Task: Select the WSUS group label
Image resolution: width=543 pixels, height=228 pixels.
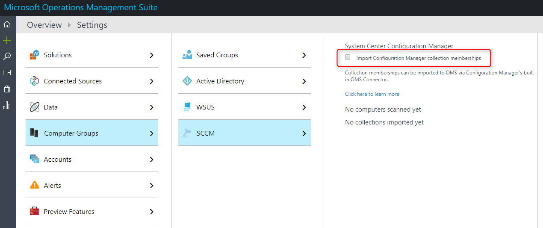Action: 205,107
